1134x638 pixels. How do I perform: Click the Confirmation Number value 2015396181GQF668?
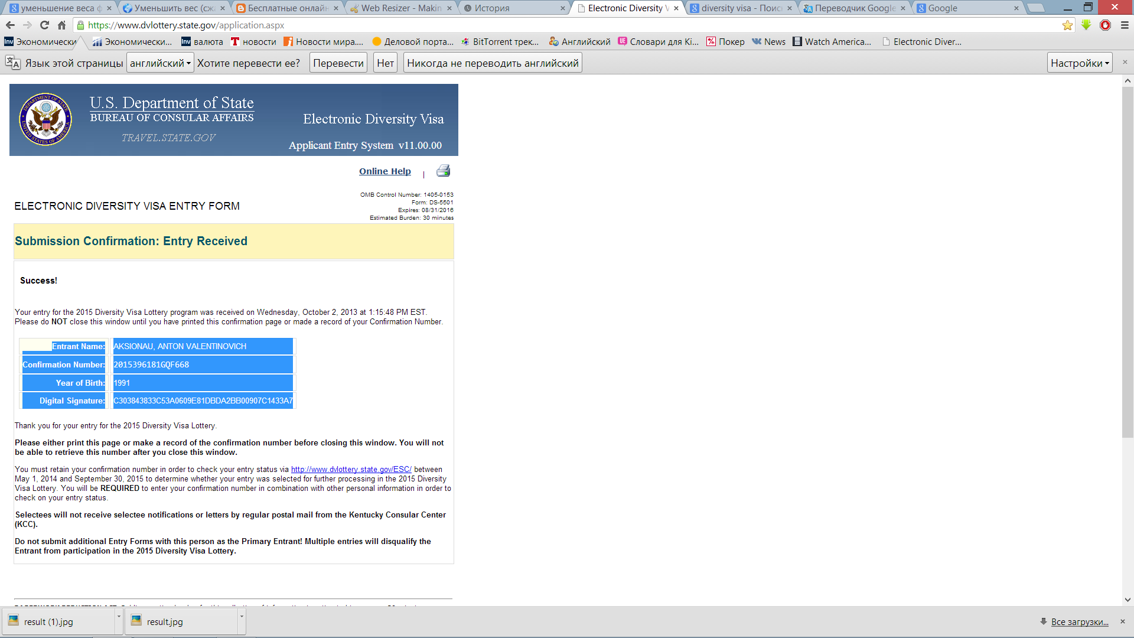(x=151, y=364)
